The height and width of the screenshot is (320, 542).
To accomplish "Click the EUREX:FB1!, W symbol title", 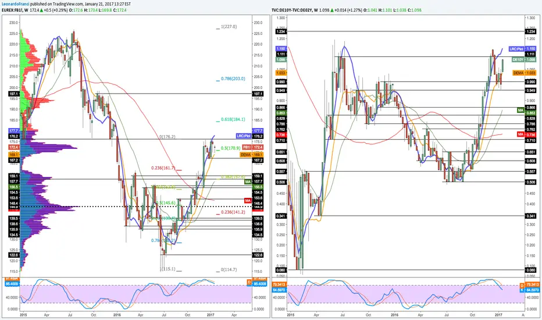I will click(15, 10).
